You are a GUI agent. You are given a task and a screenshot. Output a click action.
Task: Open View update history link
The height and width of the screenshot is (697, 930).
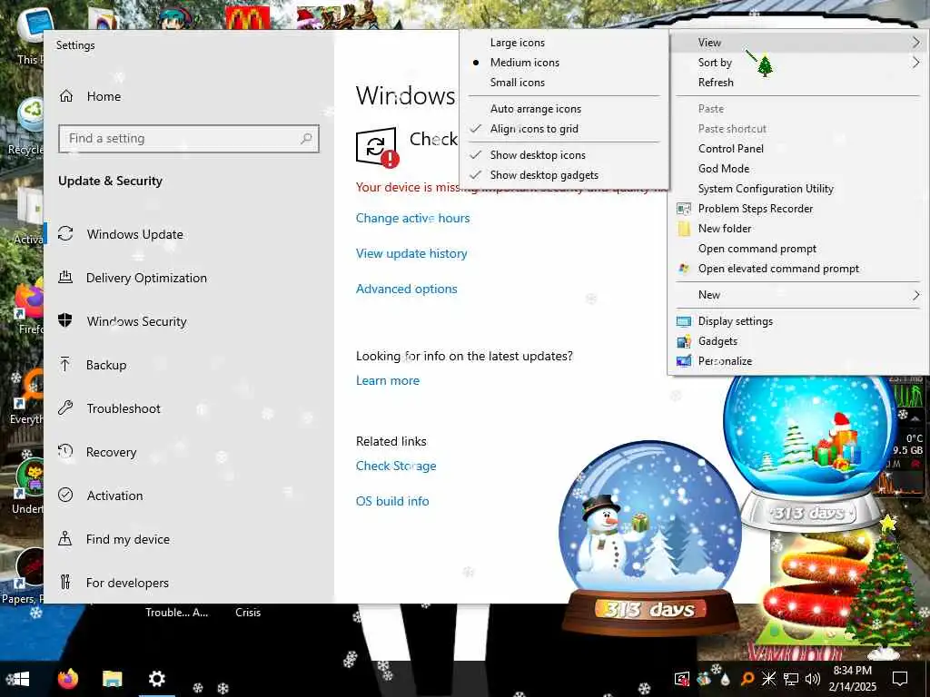[411, 254]
